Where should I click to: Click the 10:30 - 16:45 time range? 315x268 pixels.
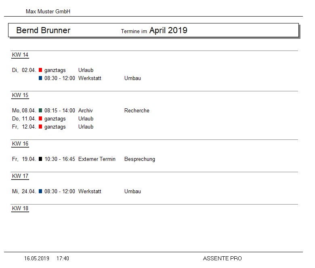60,159
